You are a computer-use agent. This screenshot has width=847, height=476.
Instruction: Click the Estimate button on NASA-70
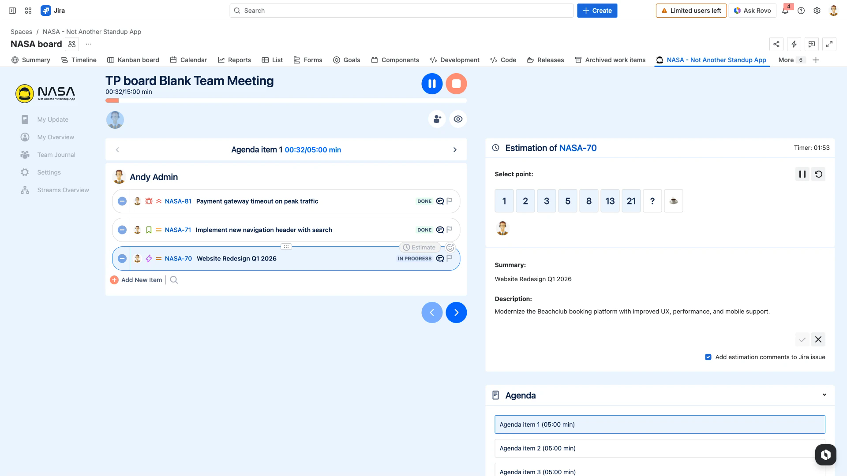tap(420, 247)
